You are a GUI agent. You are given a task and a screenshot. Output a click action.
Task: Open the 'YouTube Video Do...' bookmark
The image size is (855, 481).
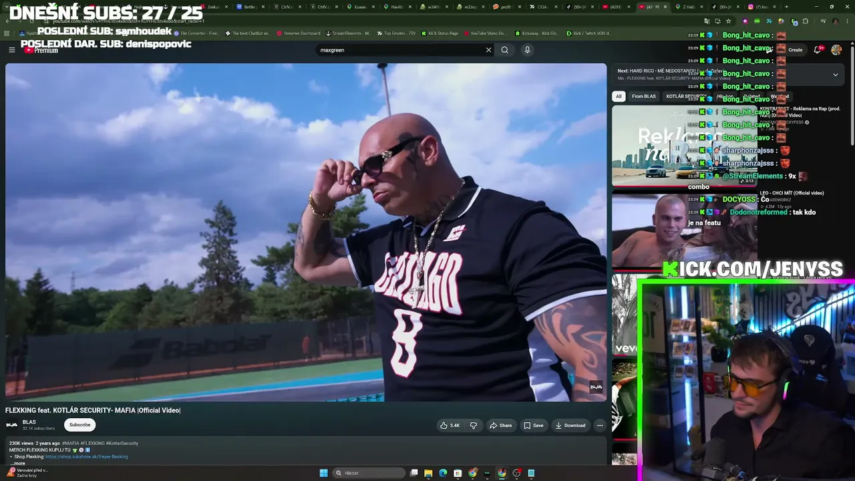click(x=485, y=33)
